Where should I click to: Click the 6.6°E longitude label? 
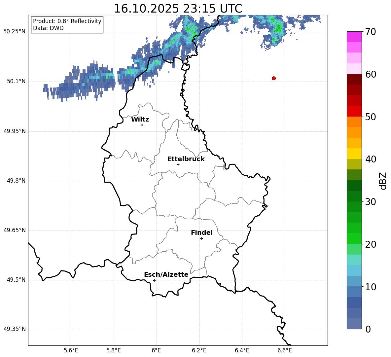point(285,350)
